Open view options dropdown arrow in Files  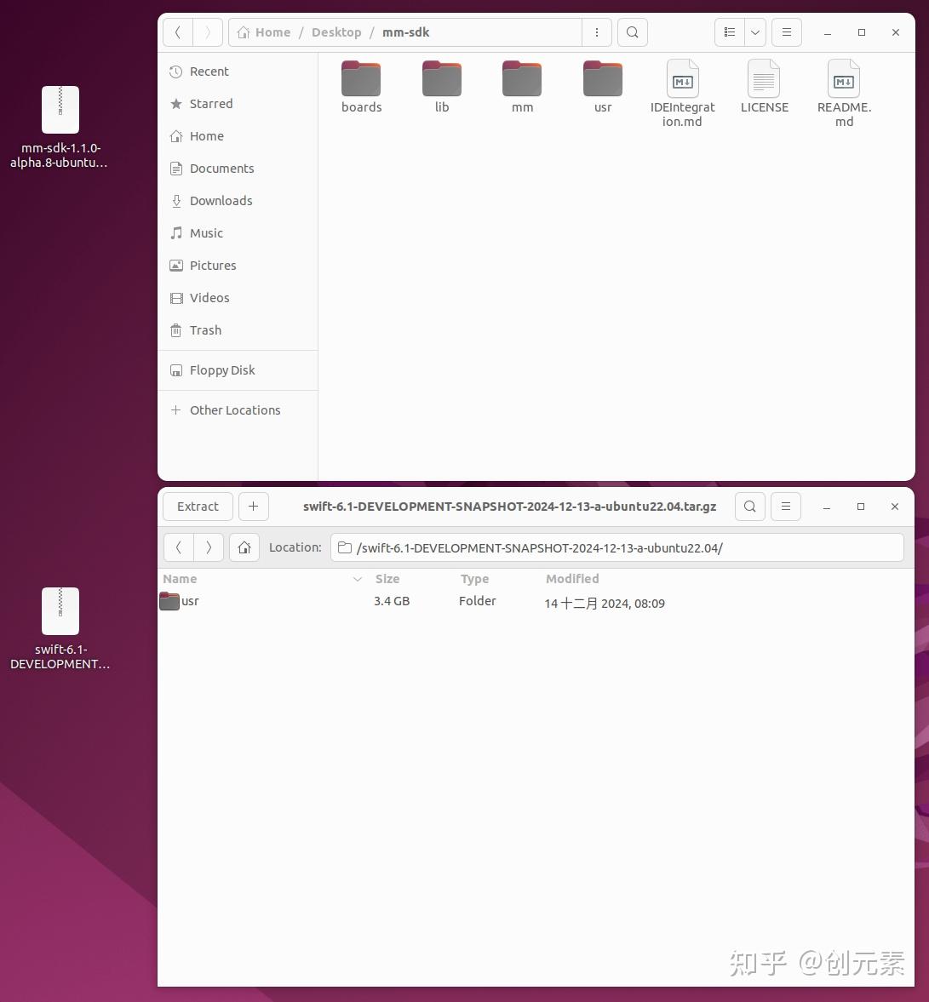coord(755,32)
